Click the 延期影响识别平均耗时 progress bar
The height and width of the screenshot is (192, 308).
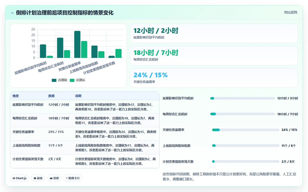click(243, 98)
